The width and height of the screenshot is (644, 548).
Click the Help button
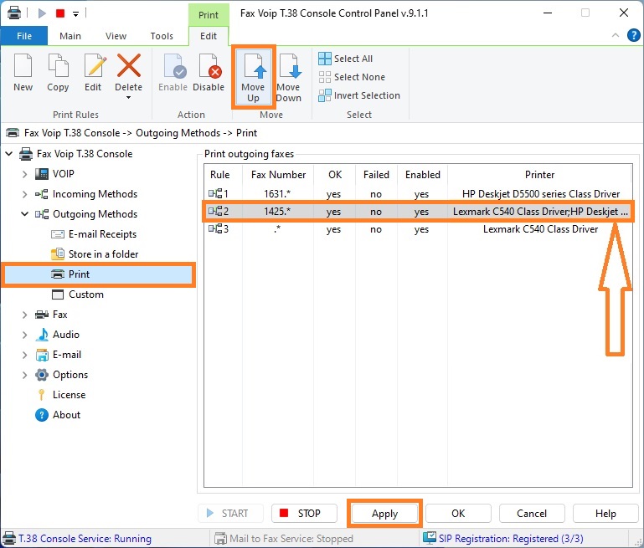click(x=605, y=514)
